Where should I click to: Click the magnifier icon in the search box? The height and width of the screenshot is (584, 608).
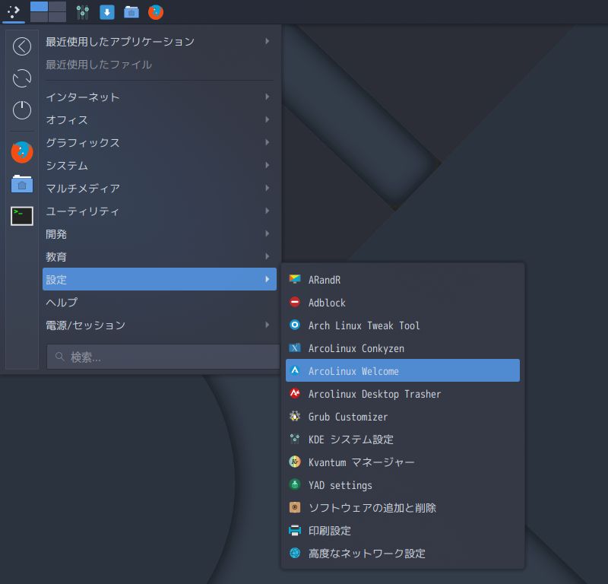60,357
